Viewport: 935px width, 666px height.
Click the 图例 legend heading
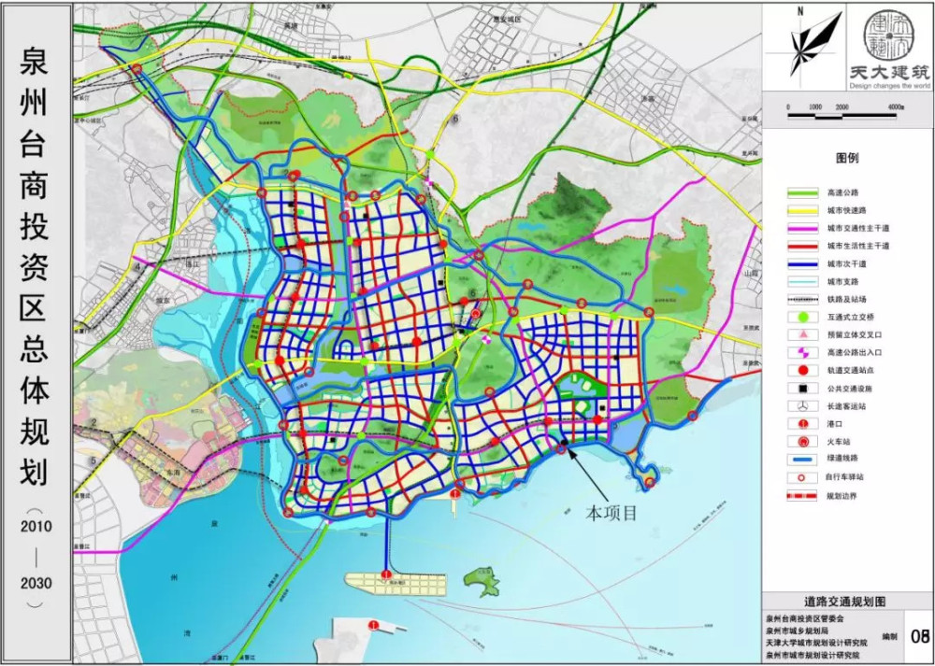click(x=847, y=159)
